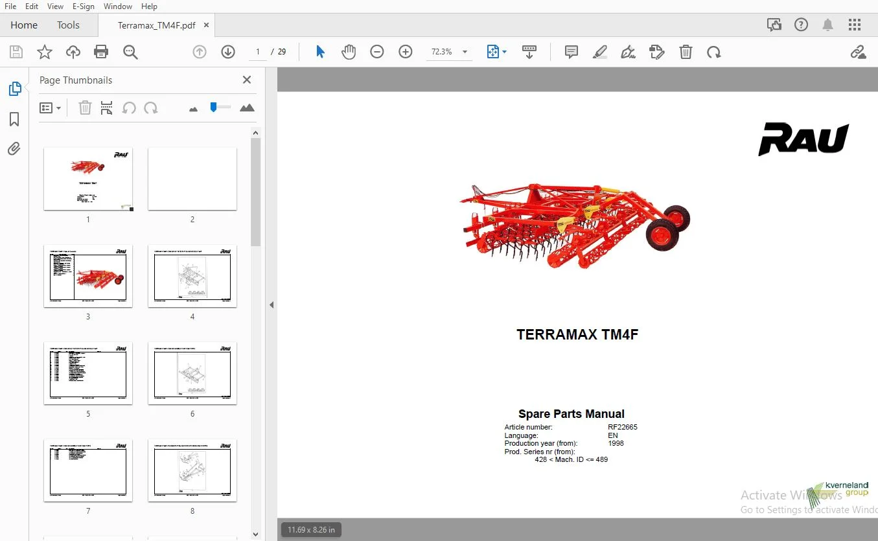
Task: Zoom in with the plus circle
Action: (406, 52)
